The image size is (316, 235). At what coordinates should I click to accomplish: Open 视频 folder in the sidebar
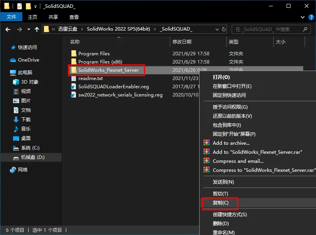tap(26, 91)
